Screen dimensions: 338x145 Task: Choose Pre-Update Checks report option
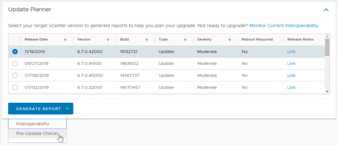(37, 133)
